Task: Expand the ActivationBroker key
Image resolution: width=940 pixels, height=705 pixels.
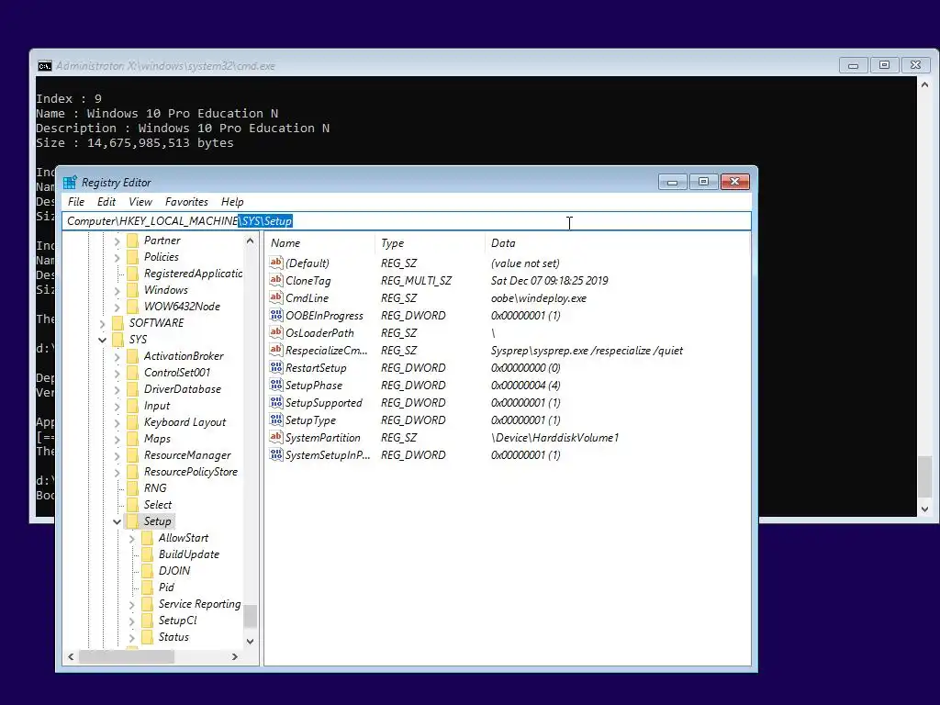Action: click(x=117, y=357)
